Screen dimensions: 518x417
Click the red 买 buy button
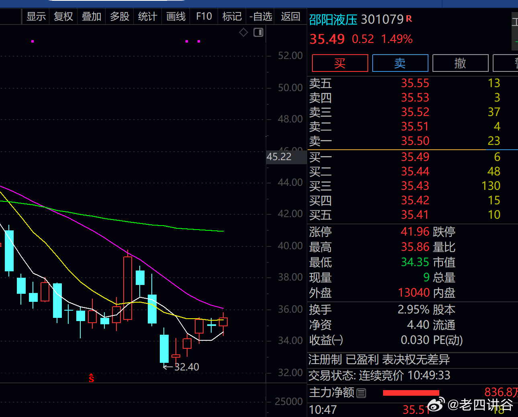(x=340, y=63)
